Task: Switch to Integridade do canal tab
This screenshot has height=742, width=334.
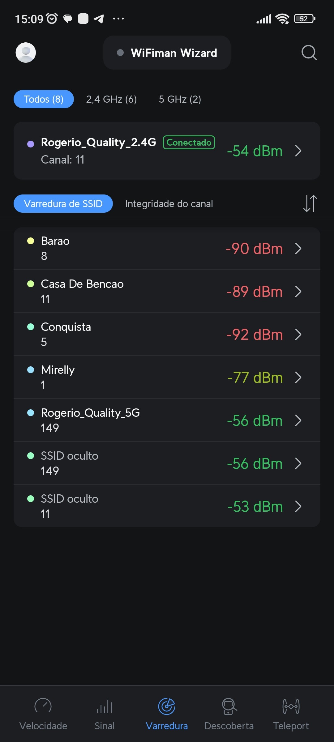Action: 169,204
